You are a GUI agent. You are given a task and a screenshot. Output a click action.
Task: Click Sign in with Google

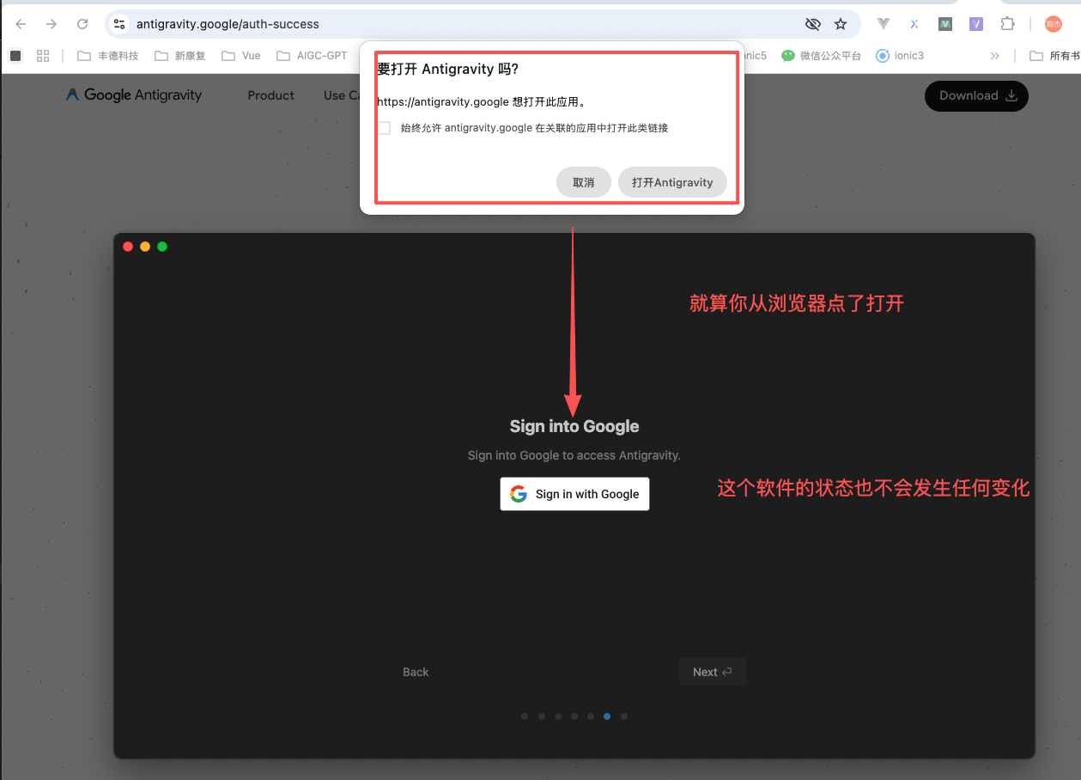(x=574, y=494)
